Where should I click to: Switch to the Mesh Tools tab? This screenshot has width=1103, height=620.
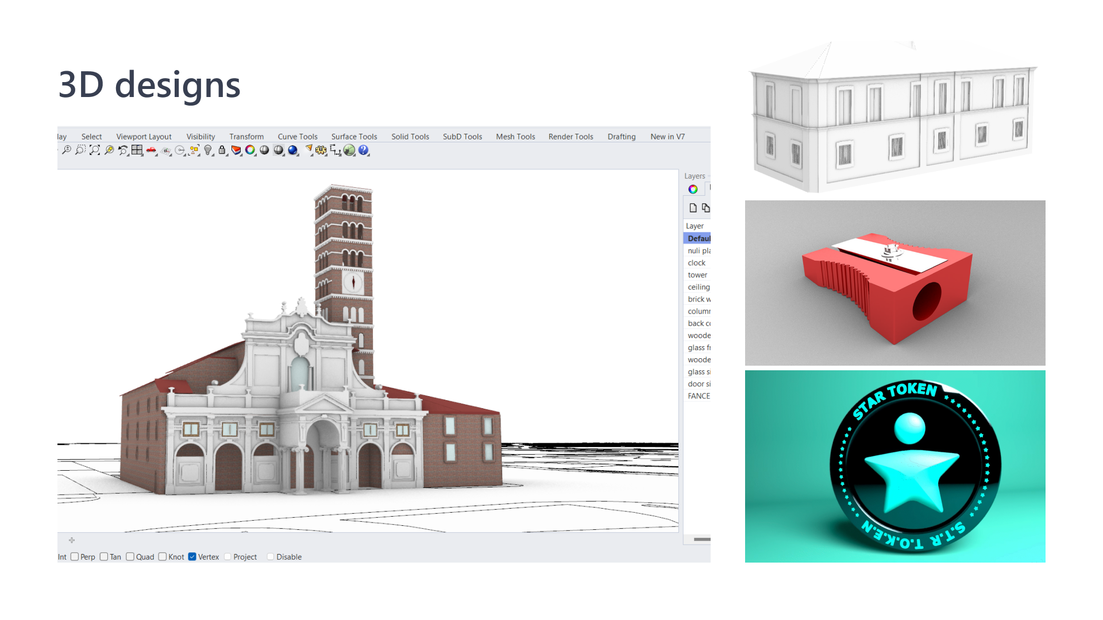click(515, 137)
